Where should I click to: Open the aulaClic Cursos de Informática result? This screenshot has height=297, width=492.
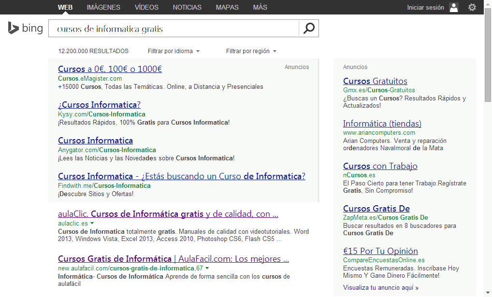click(168, 214)
